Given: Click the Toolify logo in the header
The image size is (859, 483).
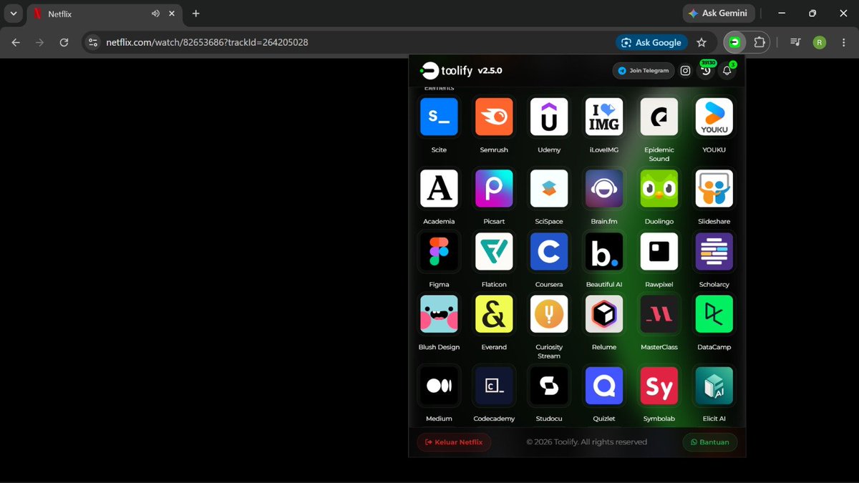Looking at the screenshot, I should [447, 70].
